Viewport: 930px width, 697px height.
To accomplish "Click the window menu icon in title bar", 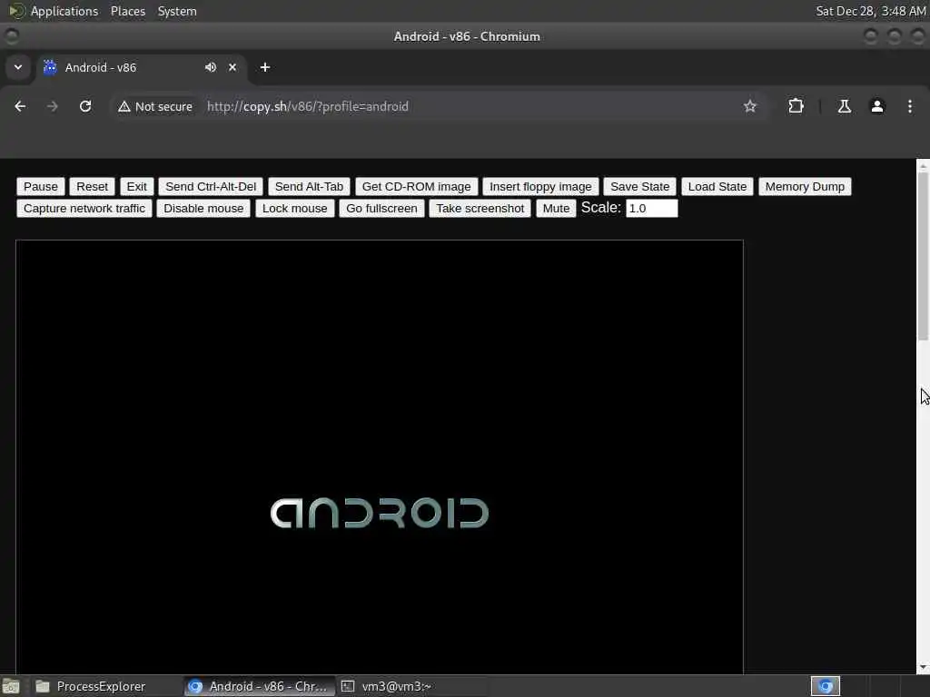I will (x=11, y=36).
